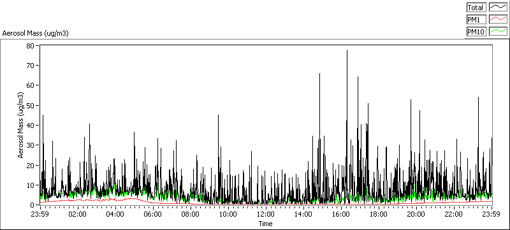Click the 04:00 time tick label

(115, 214)
